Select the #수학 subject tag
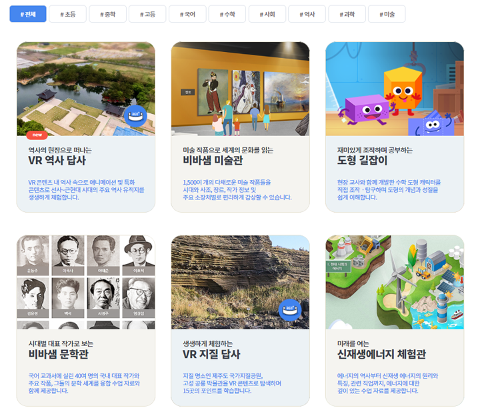The image size is (480, 414). point(227,14)
